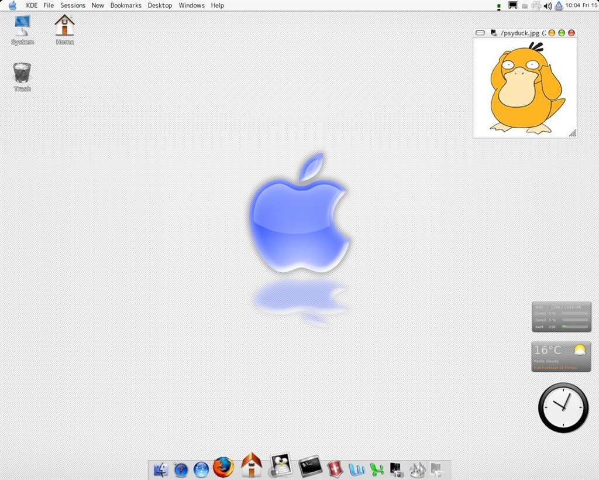Open the Trash desktop icon

22,76
